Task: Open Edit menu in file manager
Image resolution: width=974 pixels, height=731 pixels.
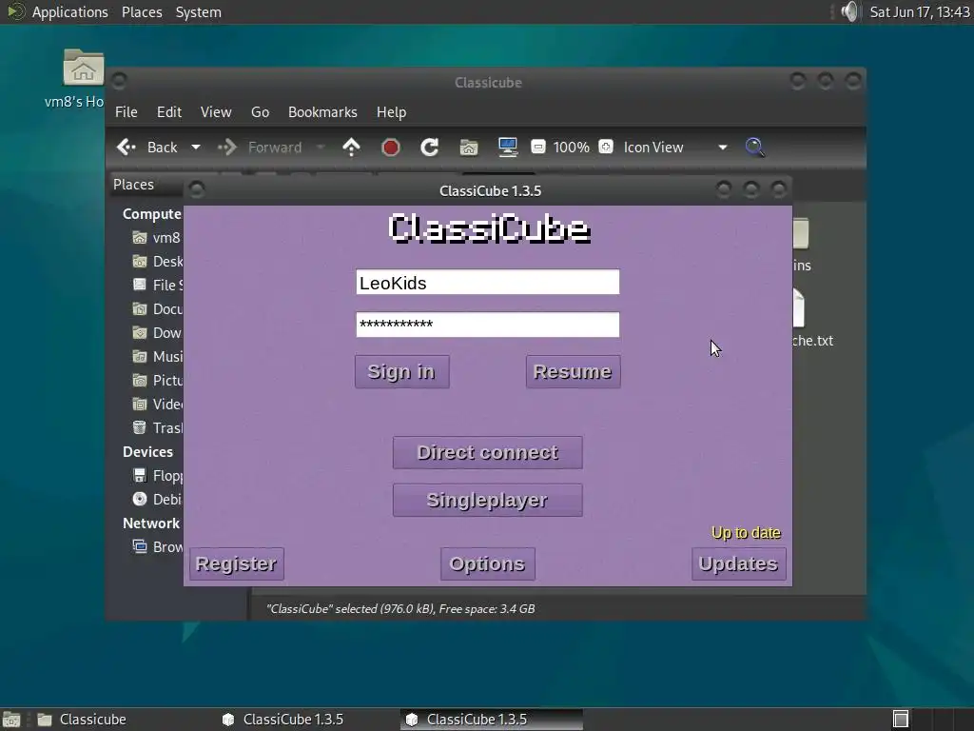Action: point(169,112)
